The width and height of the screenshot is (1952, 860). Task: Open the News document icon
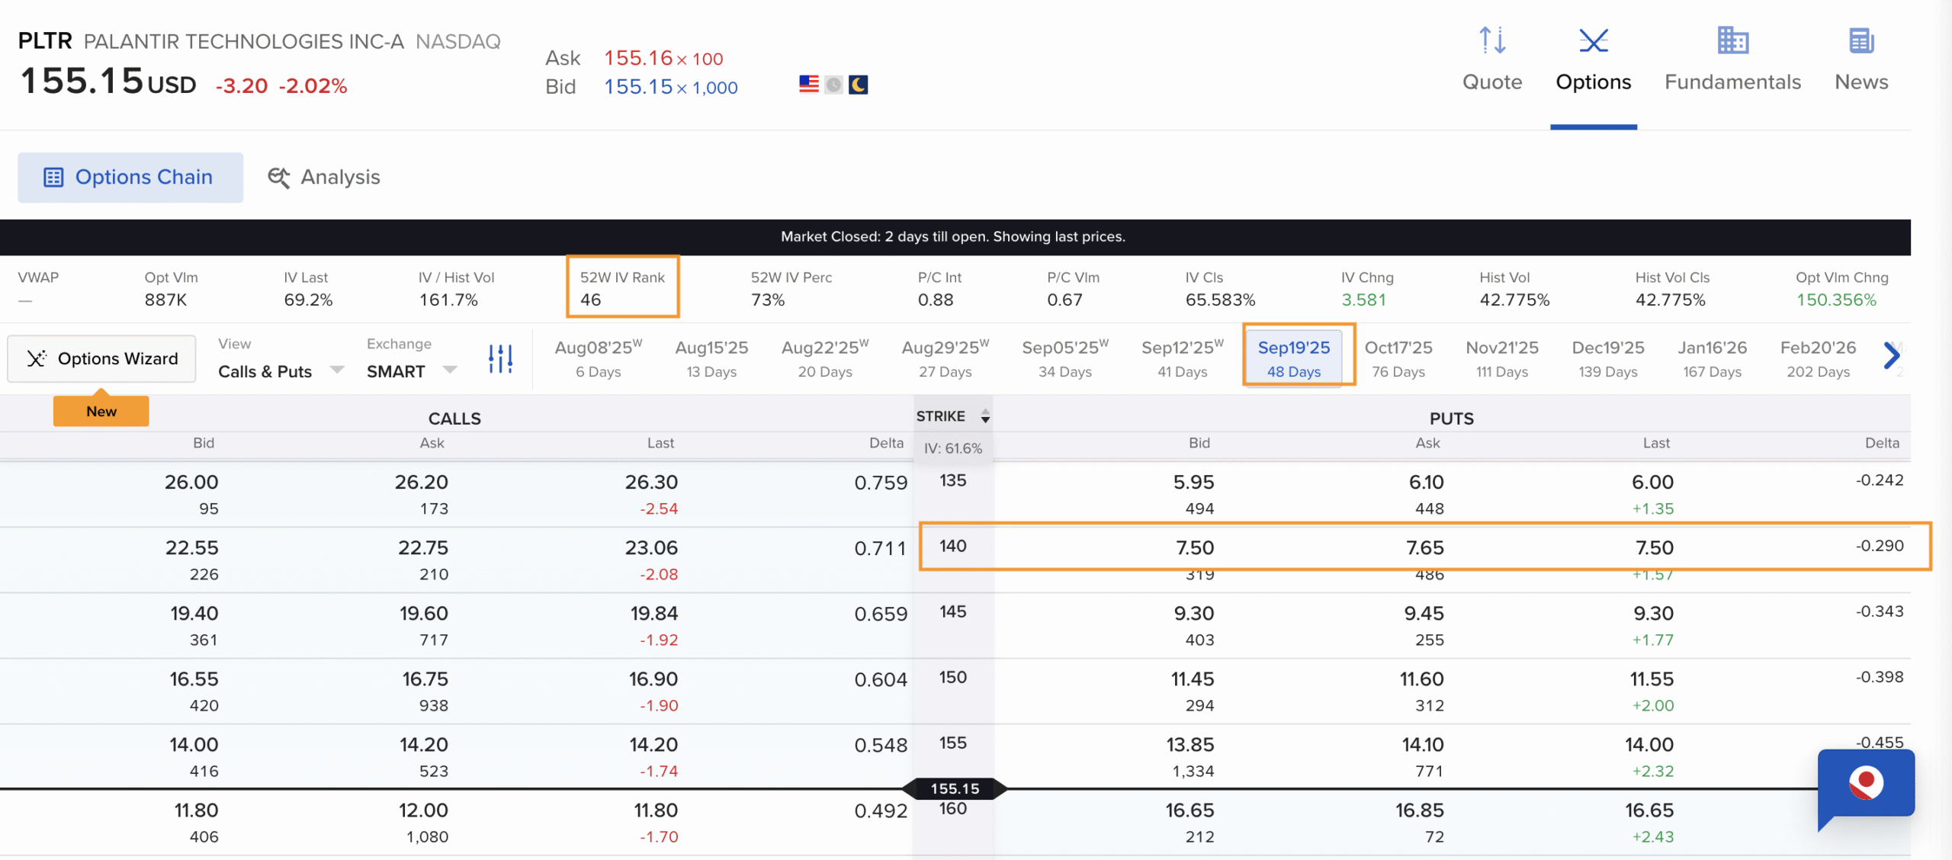tap(1860, 40)
